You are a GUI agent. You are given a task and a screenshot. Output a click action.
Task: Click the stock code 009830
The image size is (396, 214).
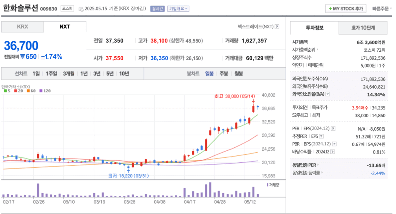point(49,9)
